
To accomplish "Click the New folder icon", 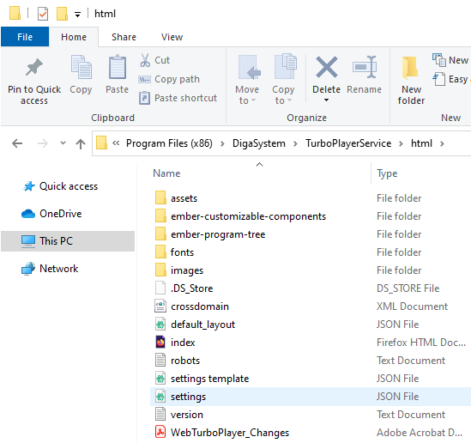I will click(x=410, y=67).
